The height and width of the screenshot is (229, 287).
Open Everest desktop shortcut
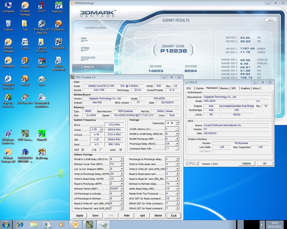point(25,62)
